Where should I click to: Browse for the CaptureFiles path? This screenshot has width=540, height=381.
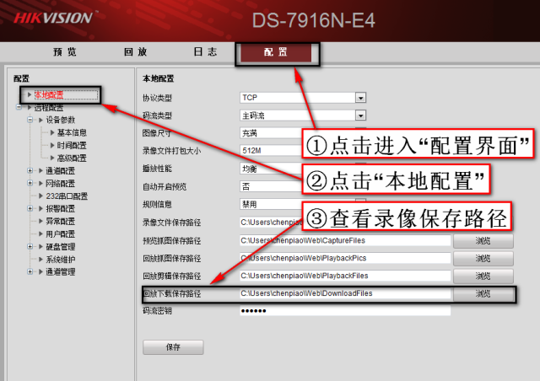point(483,241)
